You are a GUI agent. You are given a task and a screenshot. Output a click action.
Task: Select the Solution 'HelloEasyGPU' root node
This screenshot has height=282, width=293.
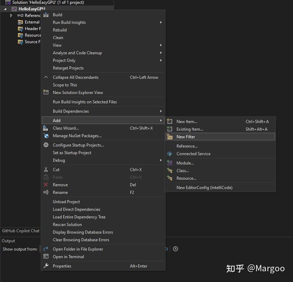pyautogui.click(x=48, y=2)
